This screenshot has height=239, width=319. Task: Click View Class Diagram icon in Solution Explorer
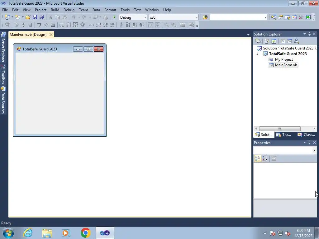297,41
